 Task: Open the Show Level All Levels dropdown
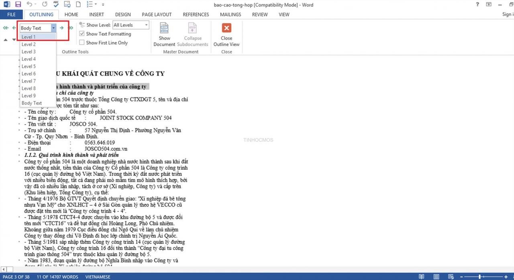[x=131, y=25]
